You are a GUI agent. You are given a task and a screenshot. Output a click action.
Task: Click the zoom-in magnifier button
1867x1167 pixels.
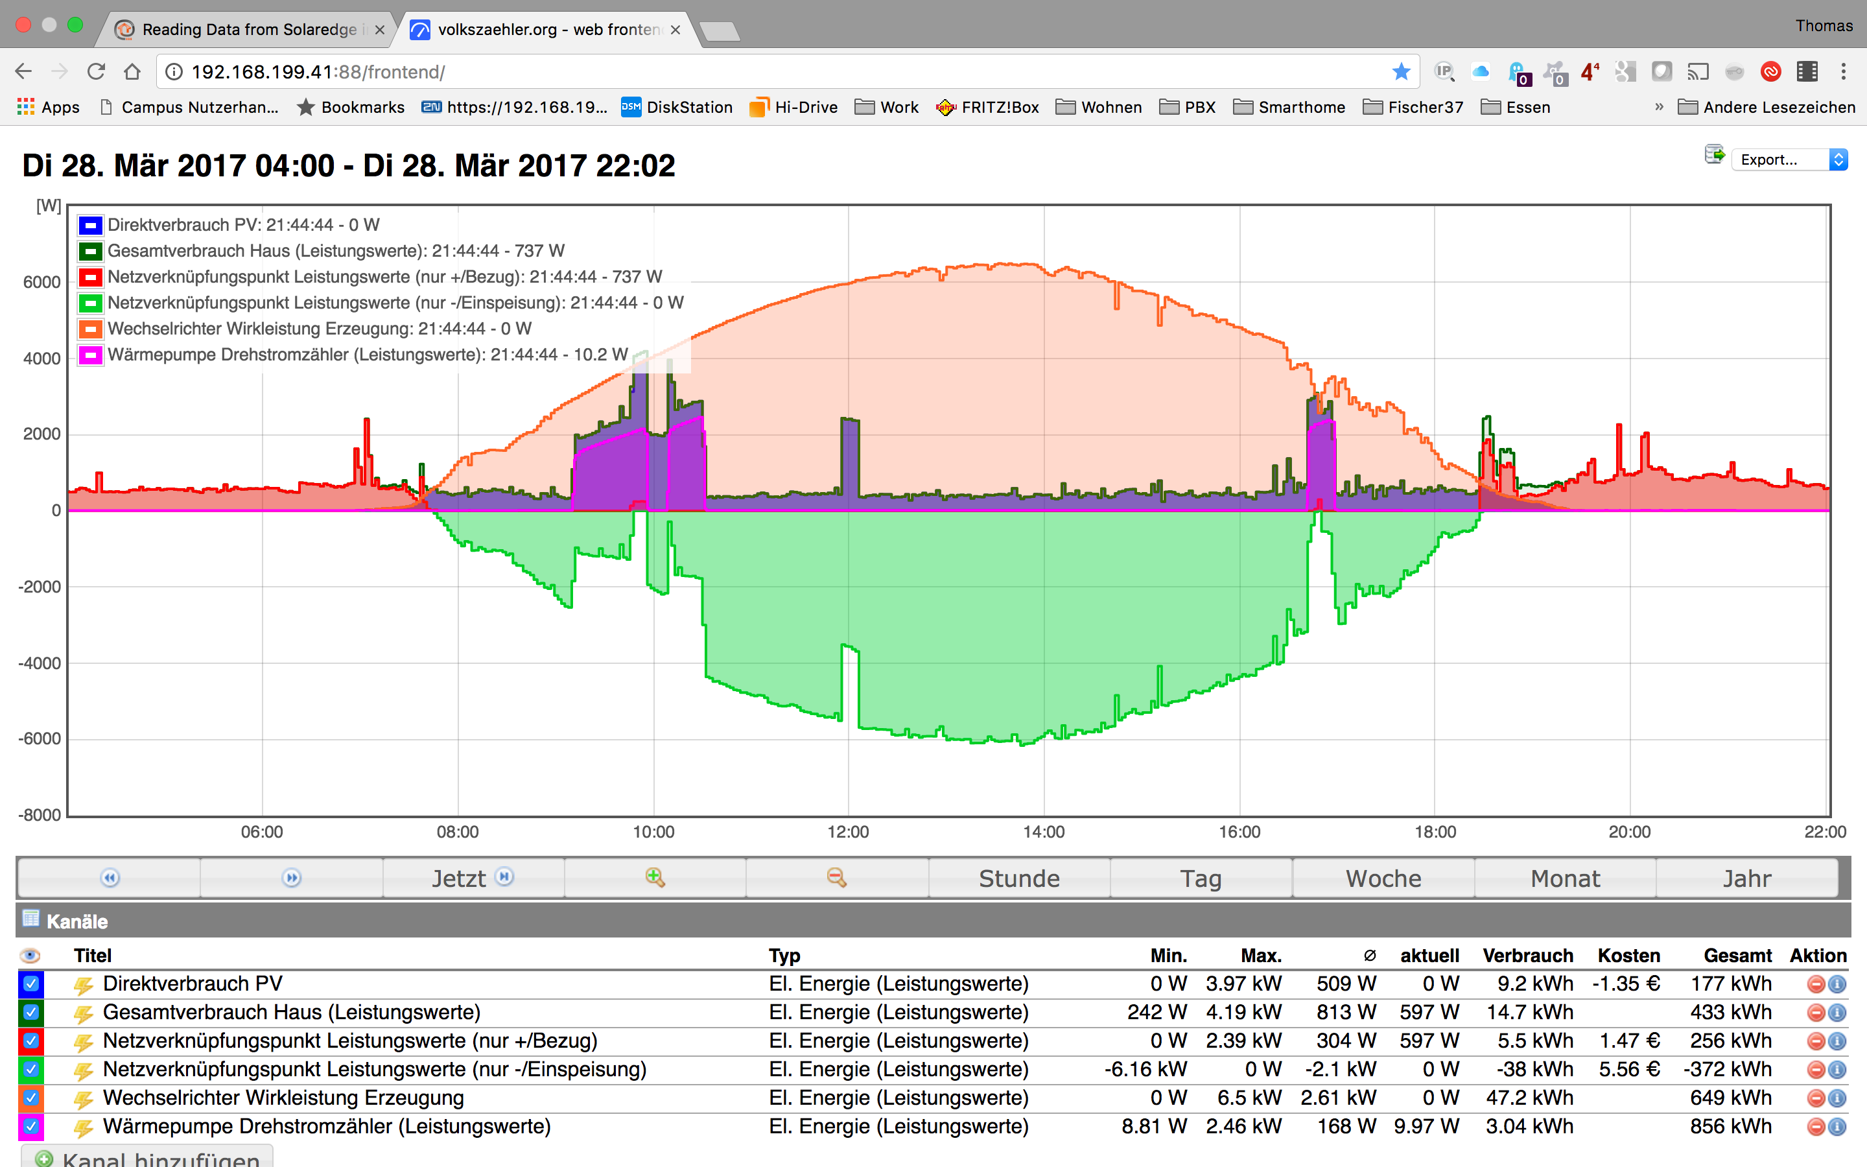point(655,878)
